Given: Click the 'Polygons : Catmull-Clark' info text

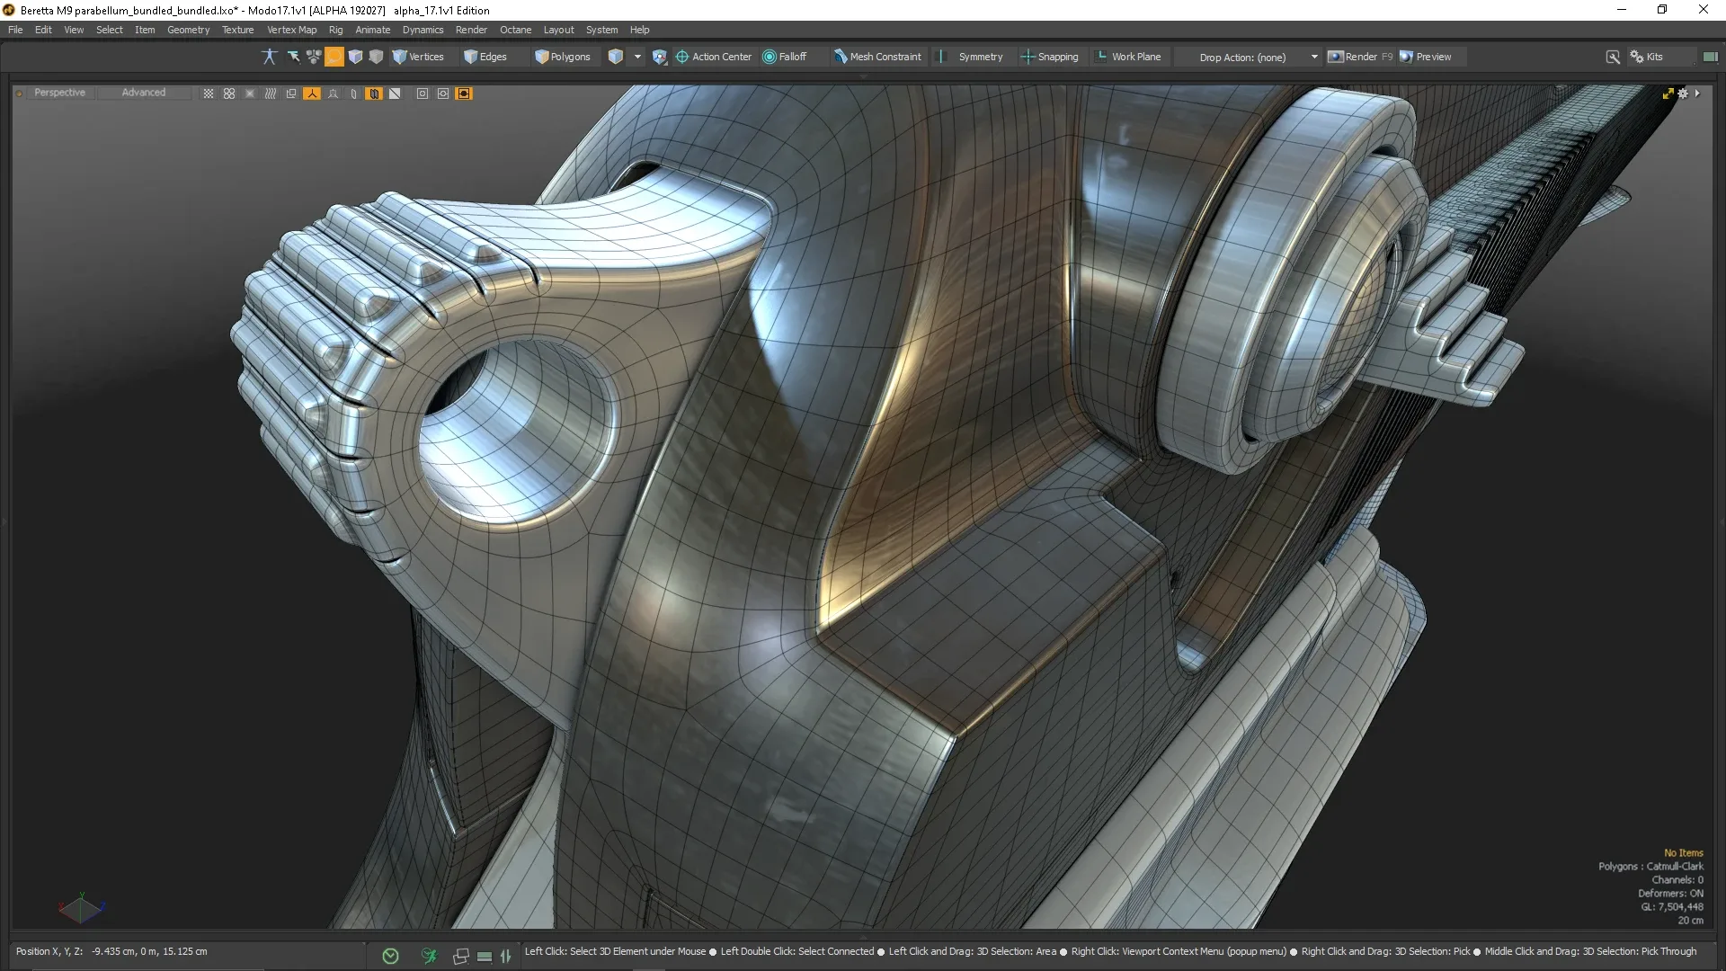Looking at the screenshot, I should 1650,866.
